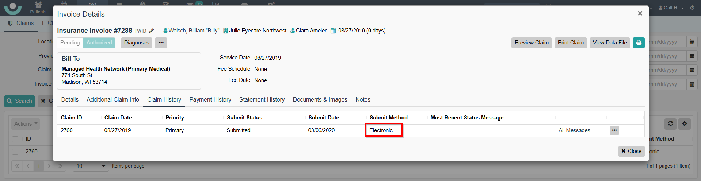
Task: Expand the Actions dropdown
Action: 26,124
